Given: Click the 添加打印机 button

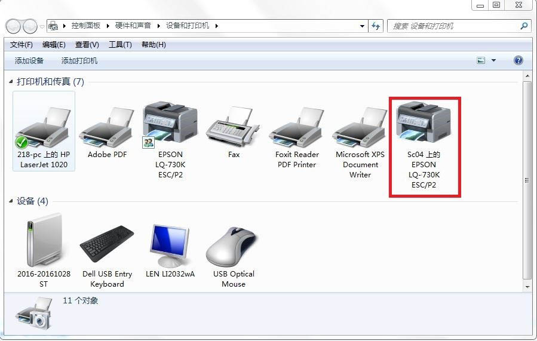Looking at the screenshot, I should [79, 60].
